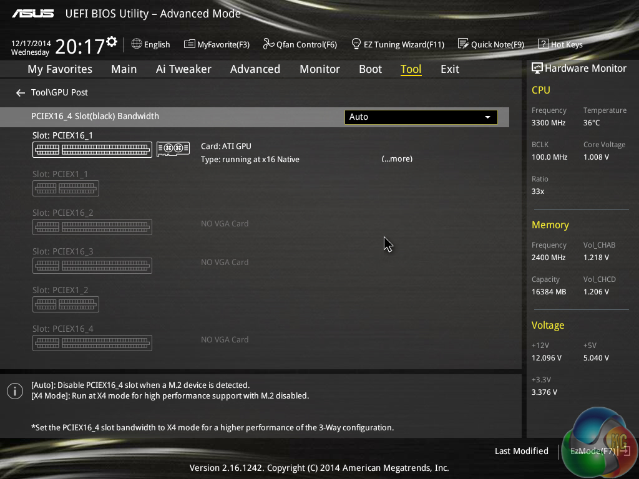Click the 'Card: ATI GPU' text
The width and height of the screenshot is (639, 479).
point(226,146)
